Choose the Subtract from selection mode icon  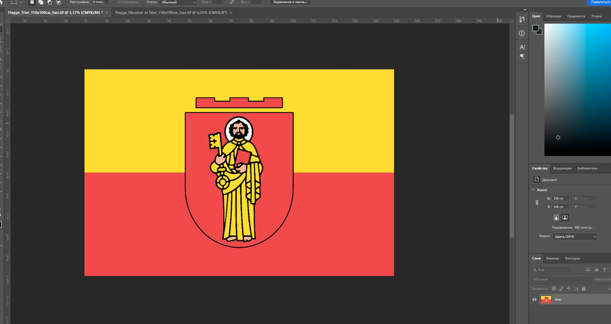50,2
